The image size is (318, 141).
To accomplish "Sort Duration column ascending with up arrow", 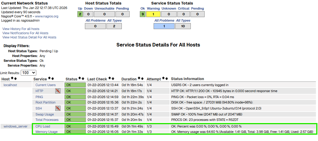I will click(x=139, y=79).
